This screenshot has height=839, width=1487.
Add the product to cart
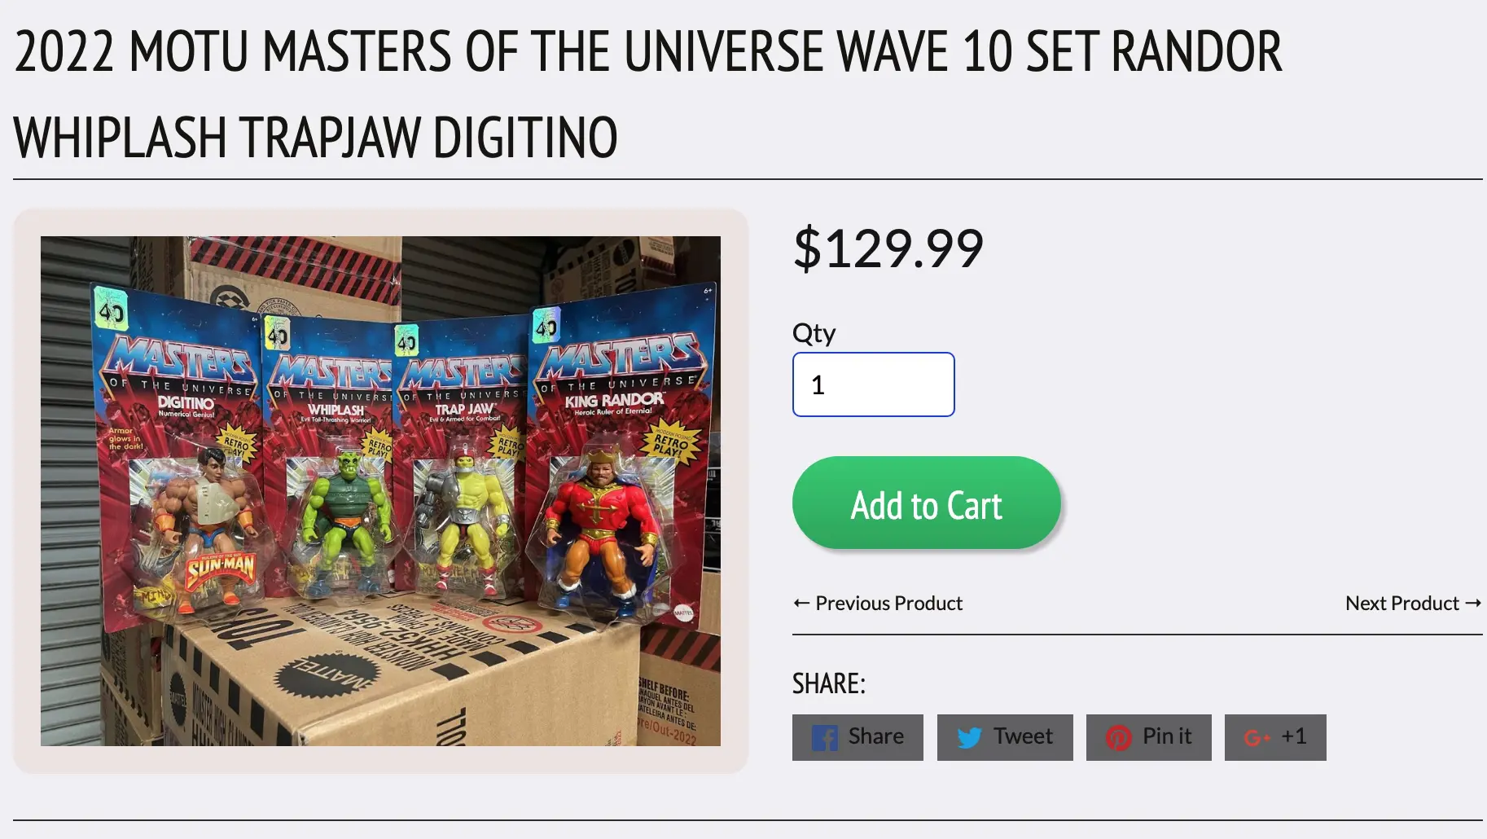click(x=927, y=503)
